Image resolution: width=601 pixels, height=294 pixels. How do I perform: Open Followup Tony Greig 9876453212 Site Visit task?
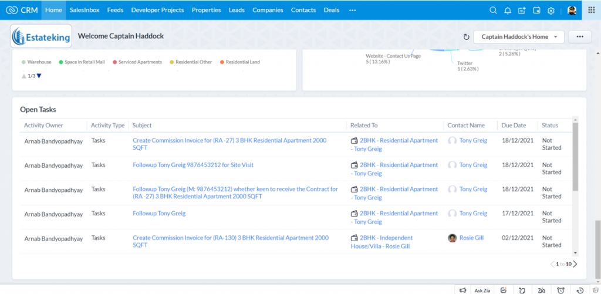pyautogui.click(x=193, y=165)
